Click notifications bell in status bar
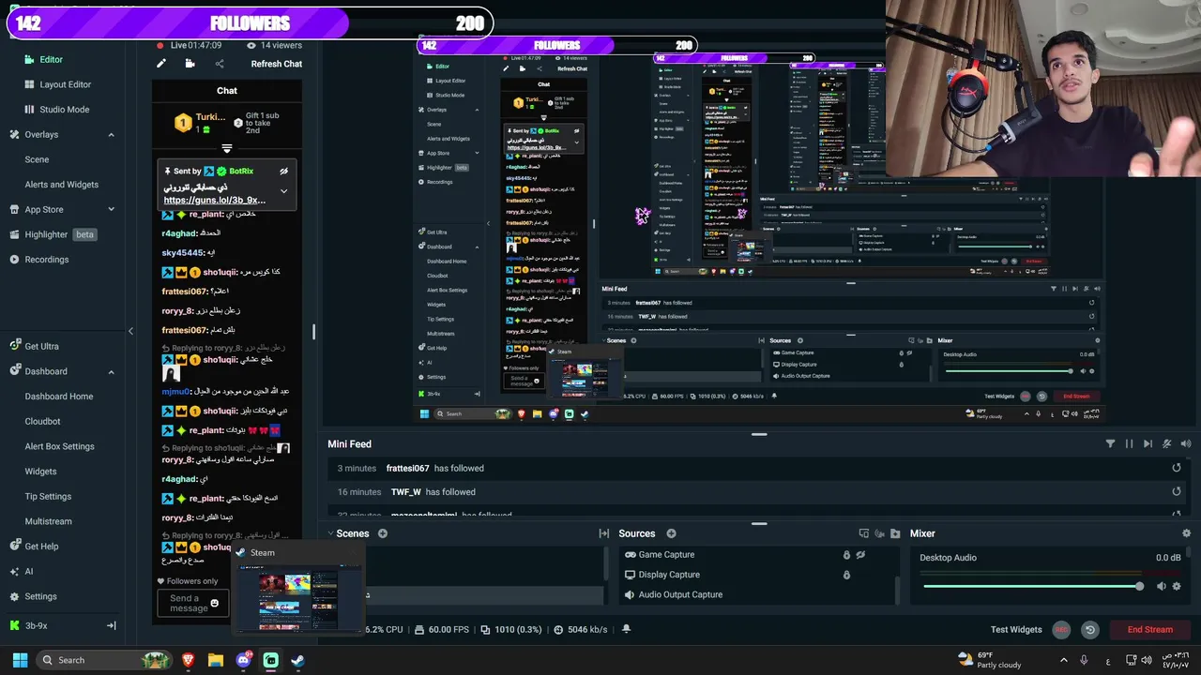Image resolution: width=1201 pixels, height=675 pixels. coord(626,629)
